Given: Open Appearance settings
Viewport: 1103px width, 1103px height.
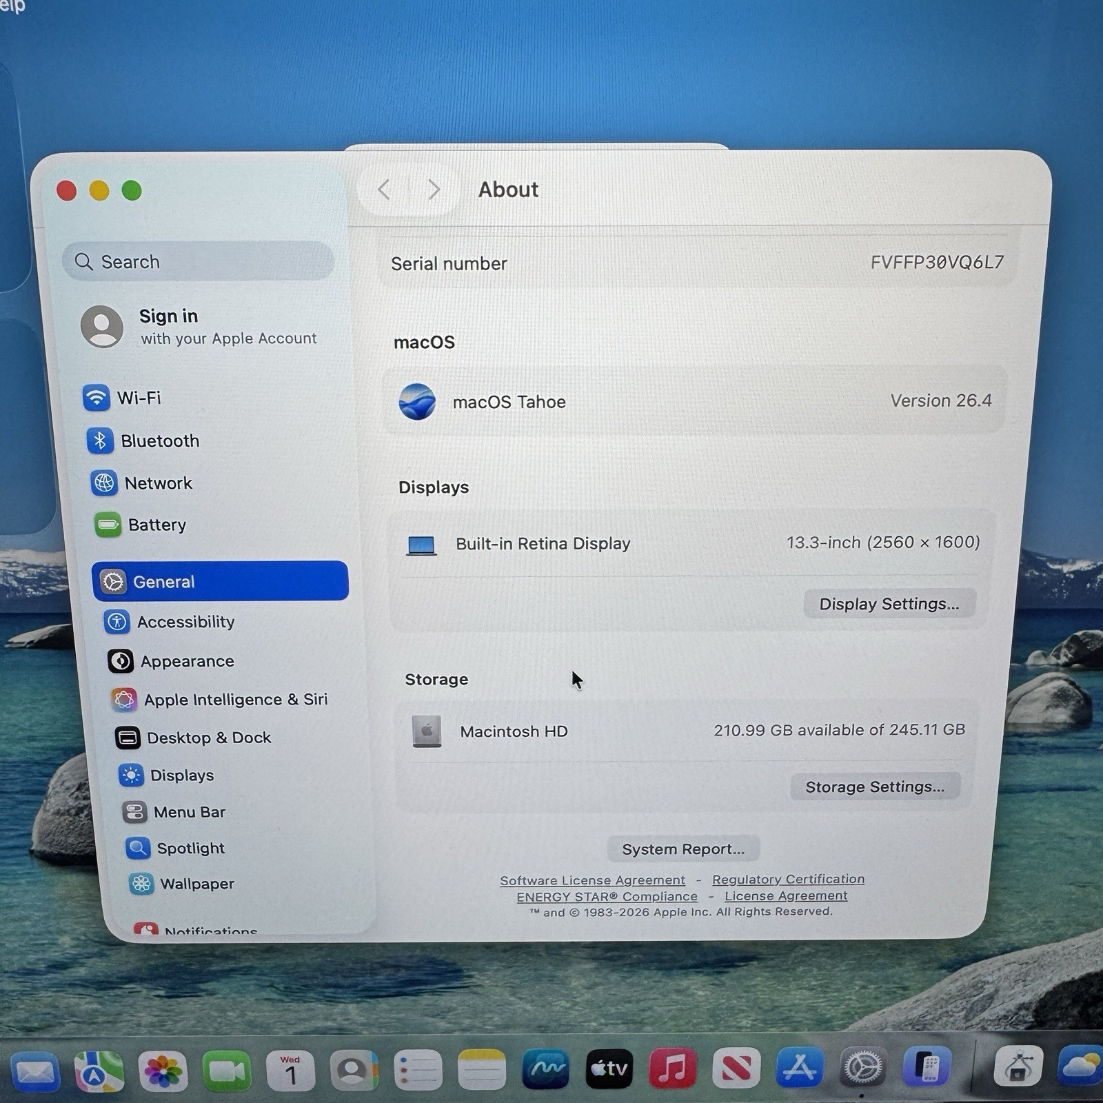Looking at the screenshot, I should point(187,661).
